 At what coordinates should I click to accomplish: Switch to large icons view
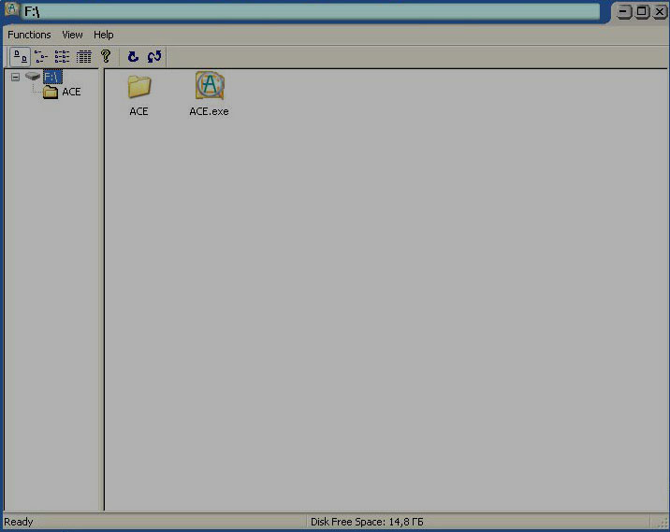19,57
